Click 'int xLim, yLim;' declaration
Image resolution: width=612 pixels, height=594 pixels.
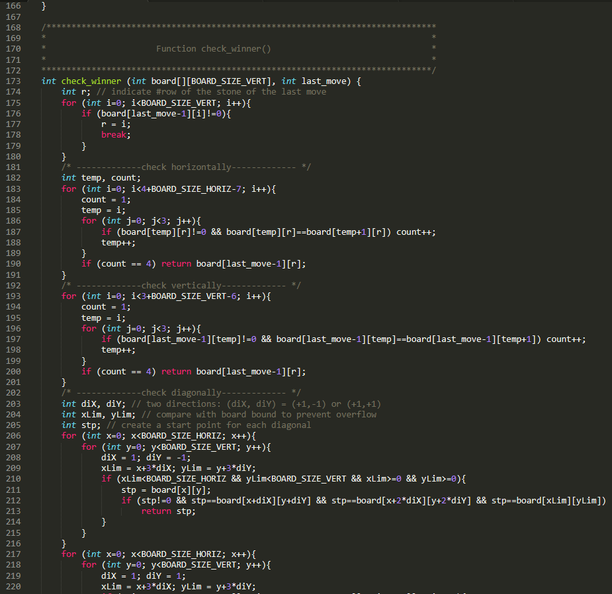tap(99, 415)
